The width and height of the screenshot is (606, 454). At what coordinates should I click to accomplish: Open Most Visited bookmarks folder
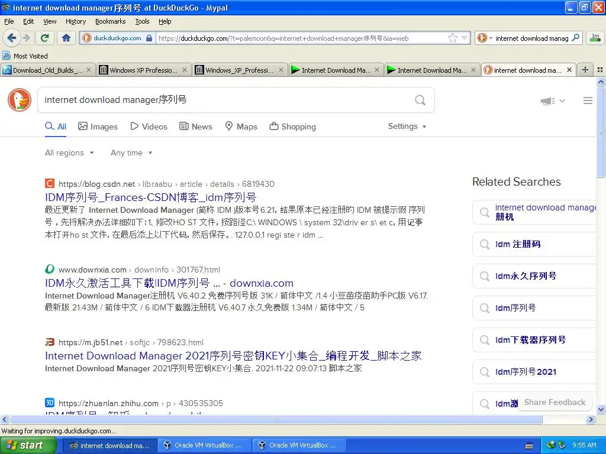click(x=25, y=56)
